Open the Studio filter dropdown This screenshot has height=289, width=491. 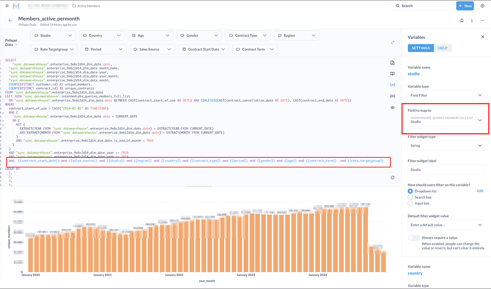(x=53, y=35)
